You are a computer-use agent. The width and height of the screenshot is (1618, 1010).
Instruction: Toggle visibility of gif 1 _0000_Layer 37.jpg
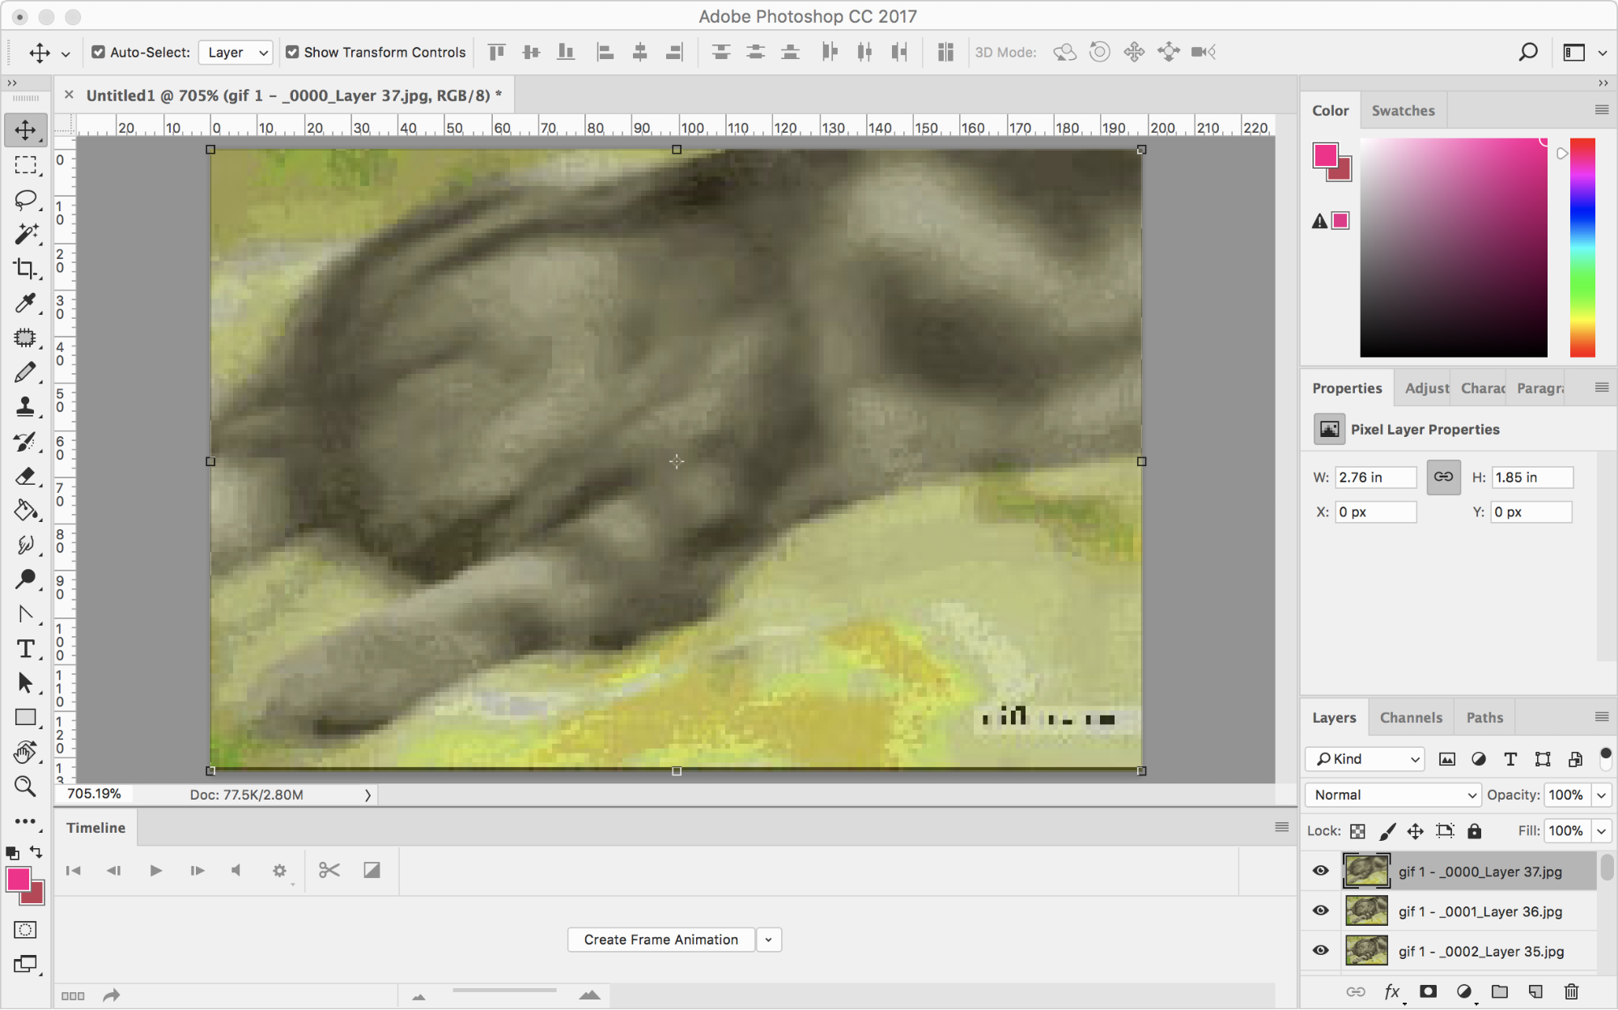tap(1320, 870)
